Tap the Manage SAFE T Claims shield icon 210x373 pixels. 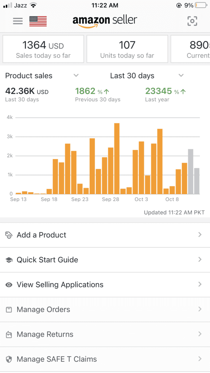click(9, 359)
